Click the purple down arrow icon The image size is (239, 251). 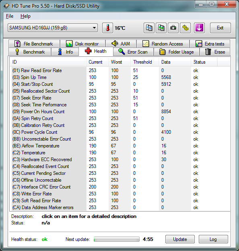(x=199, y=28)
